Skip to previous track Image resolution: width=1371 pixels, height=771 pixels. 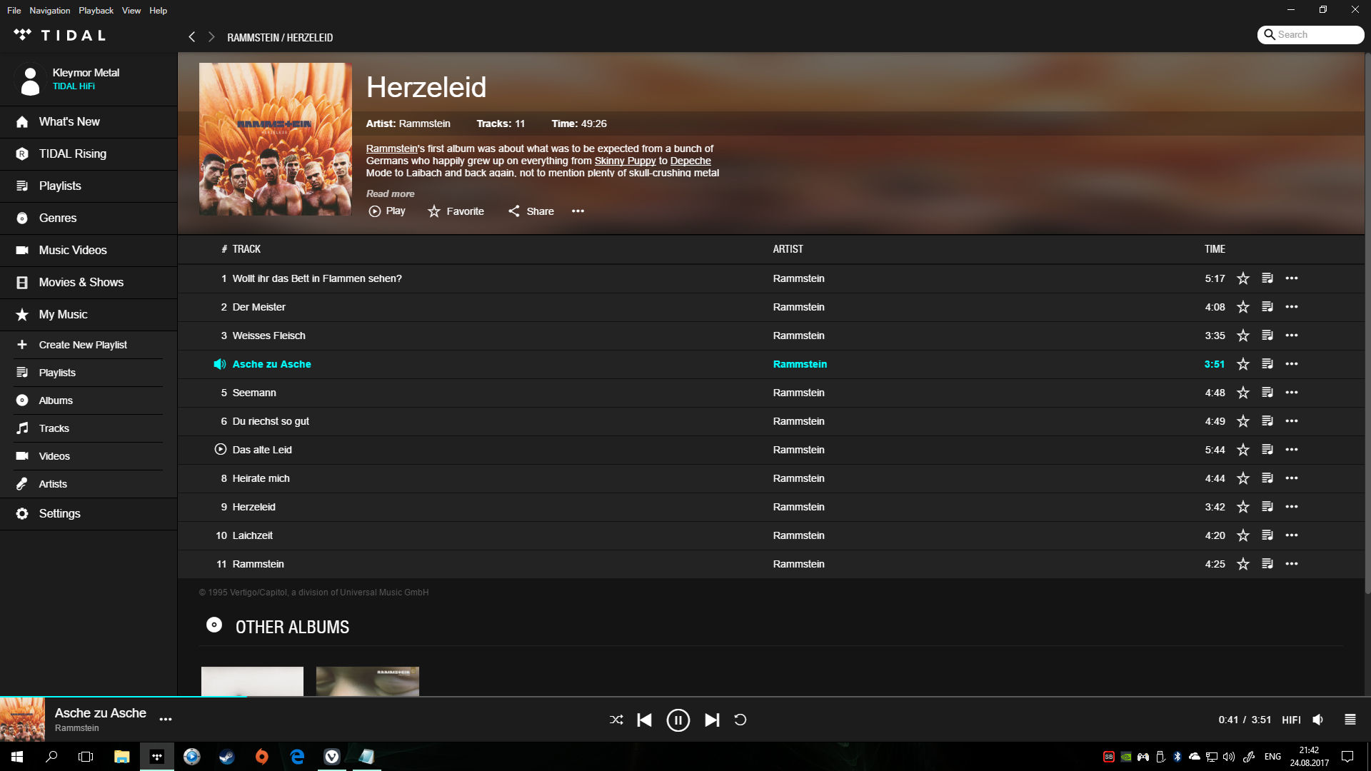[x=644, y=720]
